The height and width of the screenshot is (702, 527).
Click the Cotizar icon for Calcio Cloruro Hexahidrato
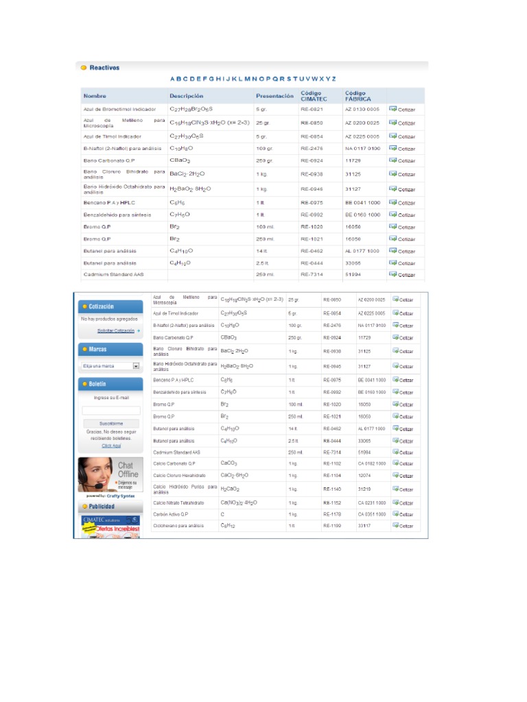click(x=396, y=475)
